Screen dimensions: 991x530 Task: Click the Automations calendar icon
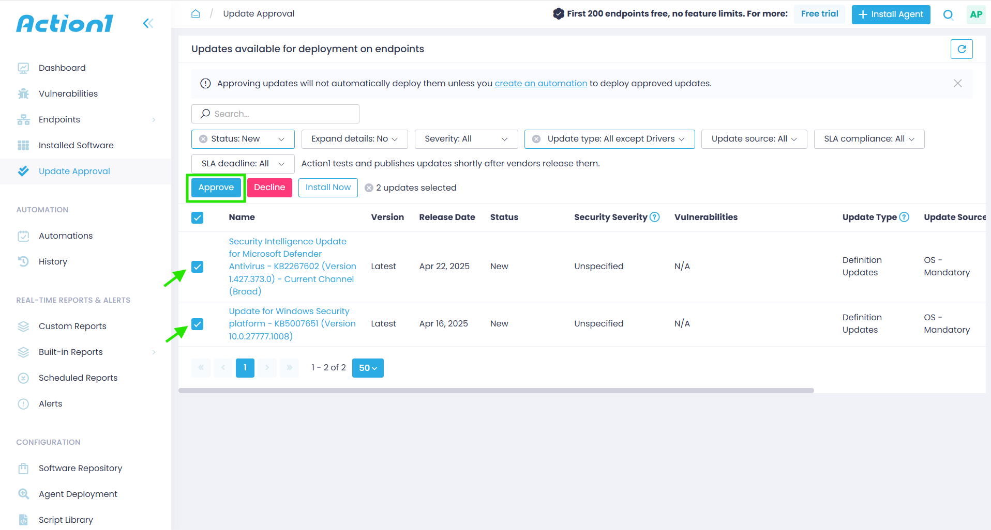click(23, 236)
